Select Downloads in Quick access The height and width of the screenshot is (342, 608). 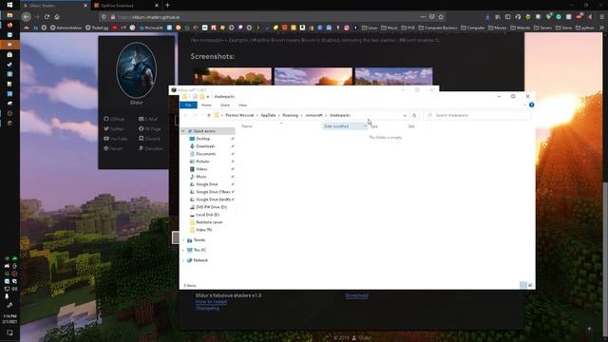tap(205, 146)
